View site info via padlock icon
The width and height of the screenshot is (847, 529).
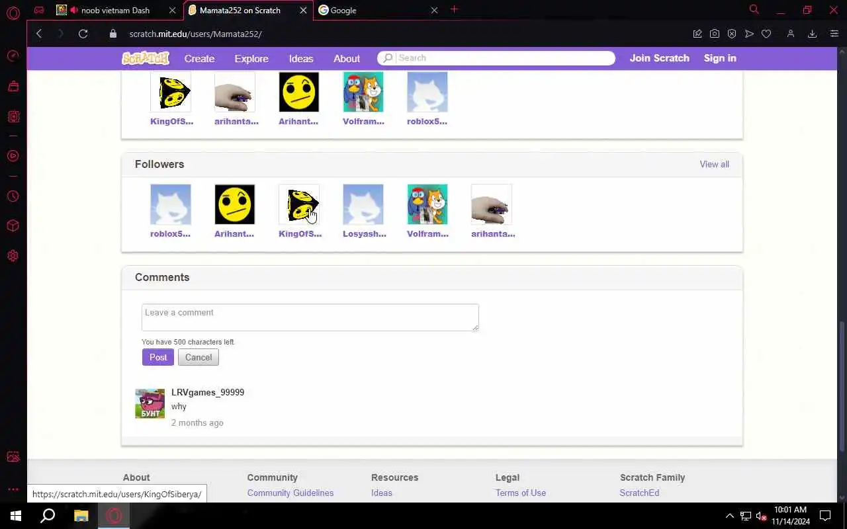[113, 34]
